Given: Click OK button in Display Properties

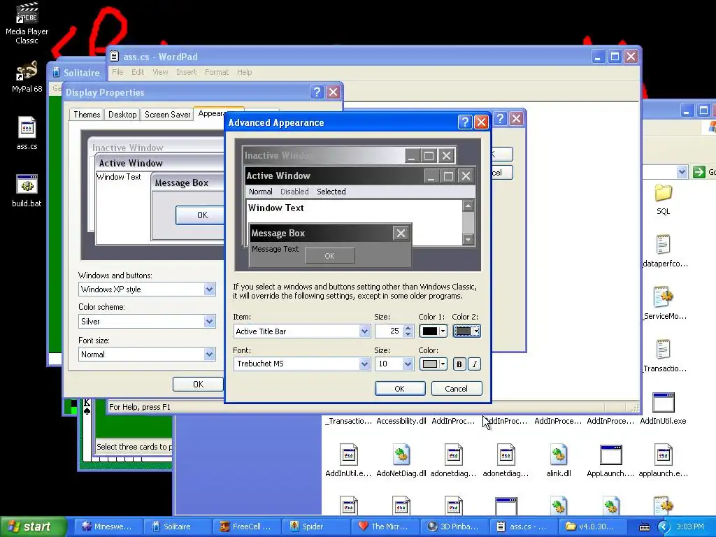Looking at the screenshot, I should click(x=198, y=385).
